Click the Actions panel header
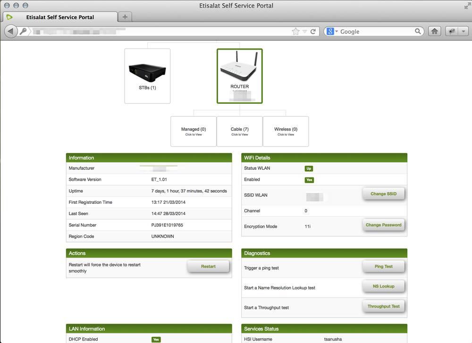This screenshot has height=343, width=472. click(149, 253)
